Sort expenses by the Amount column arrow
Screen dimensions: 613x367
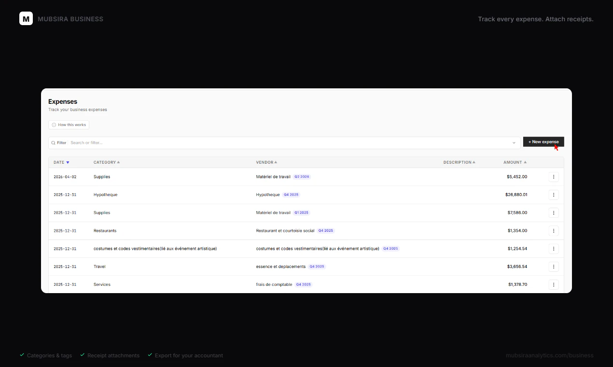point(526,162)
